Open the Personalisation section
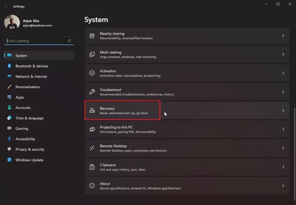The width and height of the screenshot is (296, 205). coord(39,87)
